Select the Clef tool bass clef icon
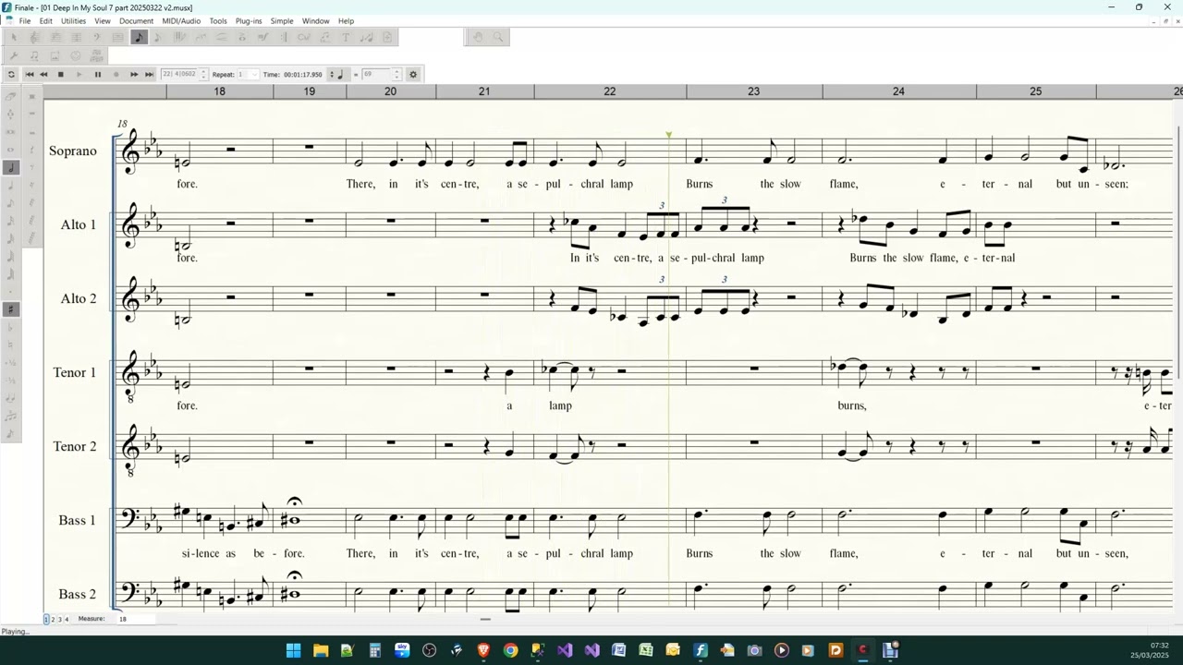 click(97, 37)
